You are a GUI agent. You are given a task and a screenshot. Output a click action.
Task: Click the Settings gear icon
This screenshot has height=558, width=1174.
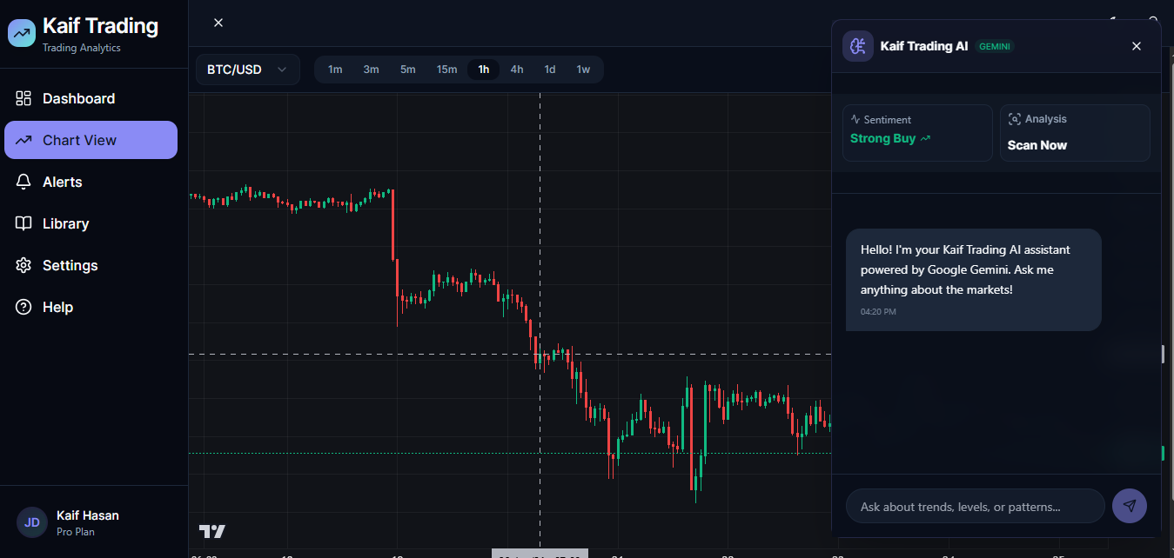[x=23, y=265]
